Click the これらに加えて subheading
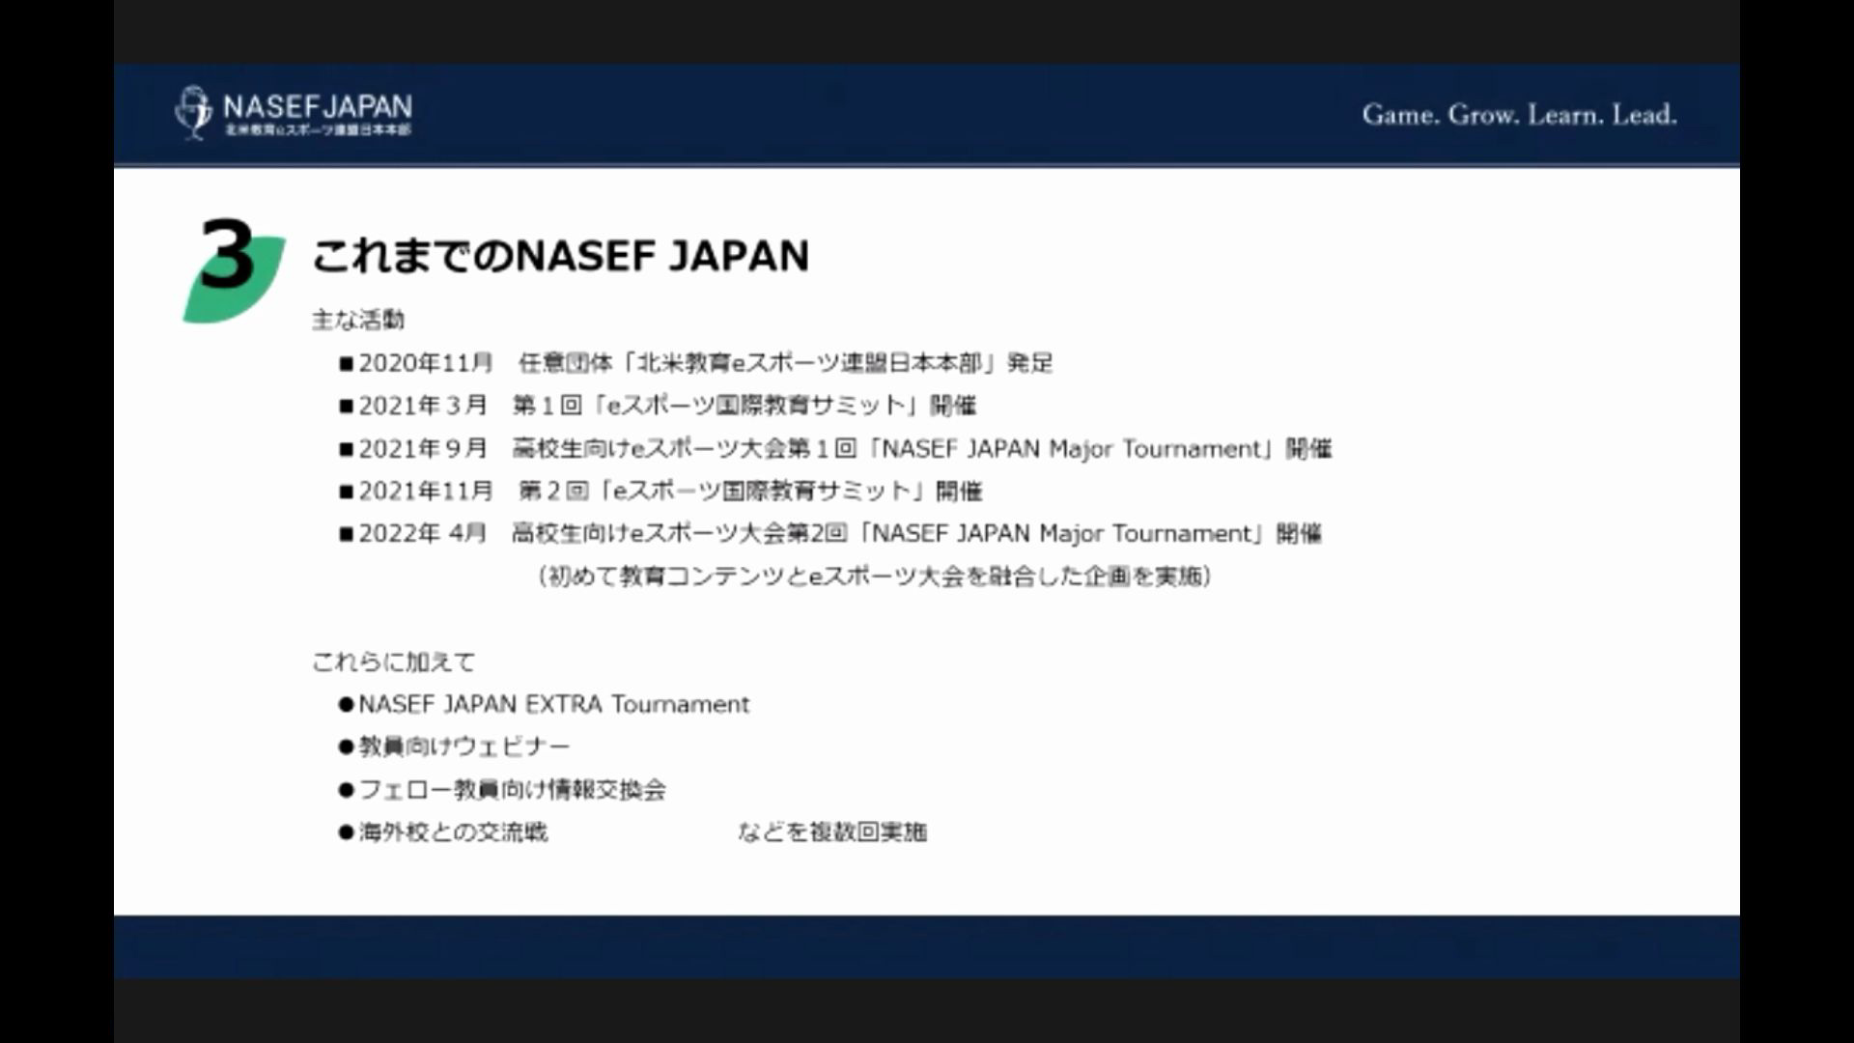This screenshot has width=1854, height=1043. tap(393, 662)
